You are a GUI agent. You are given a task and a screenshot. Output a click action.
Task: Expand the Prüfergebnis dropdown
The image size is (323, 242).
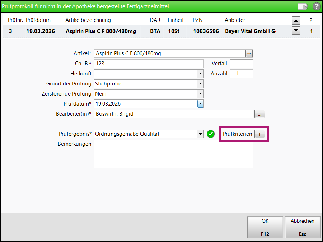click(x=200, y=134)
